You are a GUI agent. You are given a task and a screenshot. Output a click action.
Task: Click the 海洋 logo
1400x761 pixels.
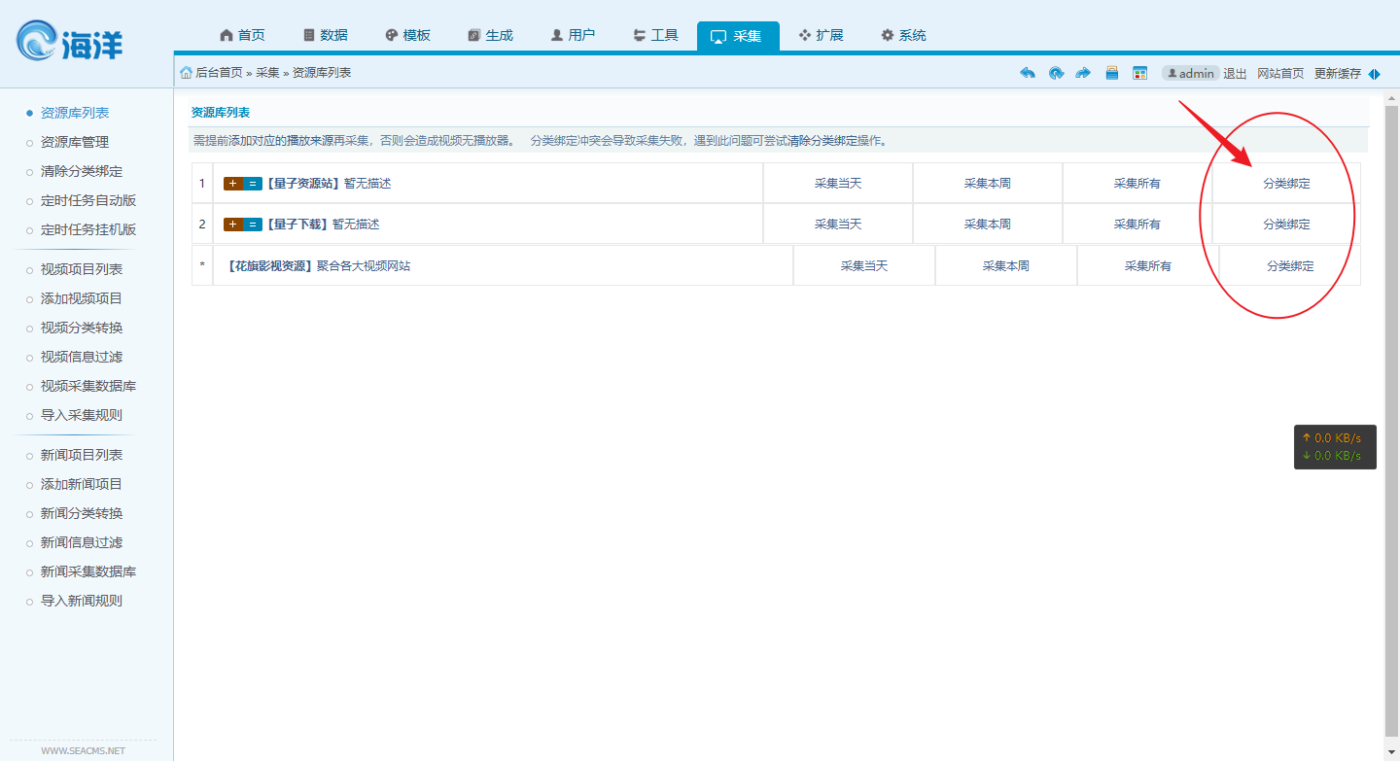click(70, 42)
